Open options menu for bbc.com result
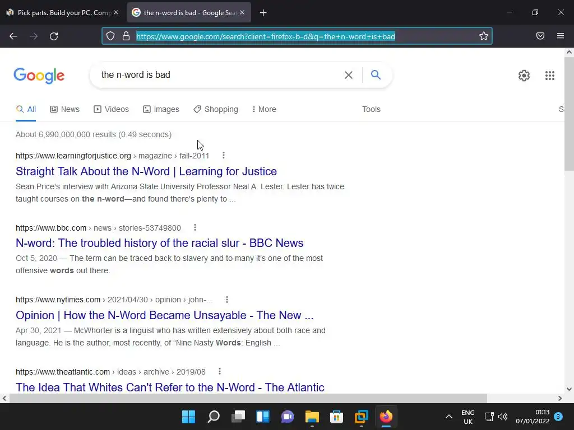574x430 pixels. coord(195,227)
